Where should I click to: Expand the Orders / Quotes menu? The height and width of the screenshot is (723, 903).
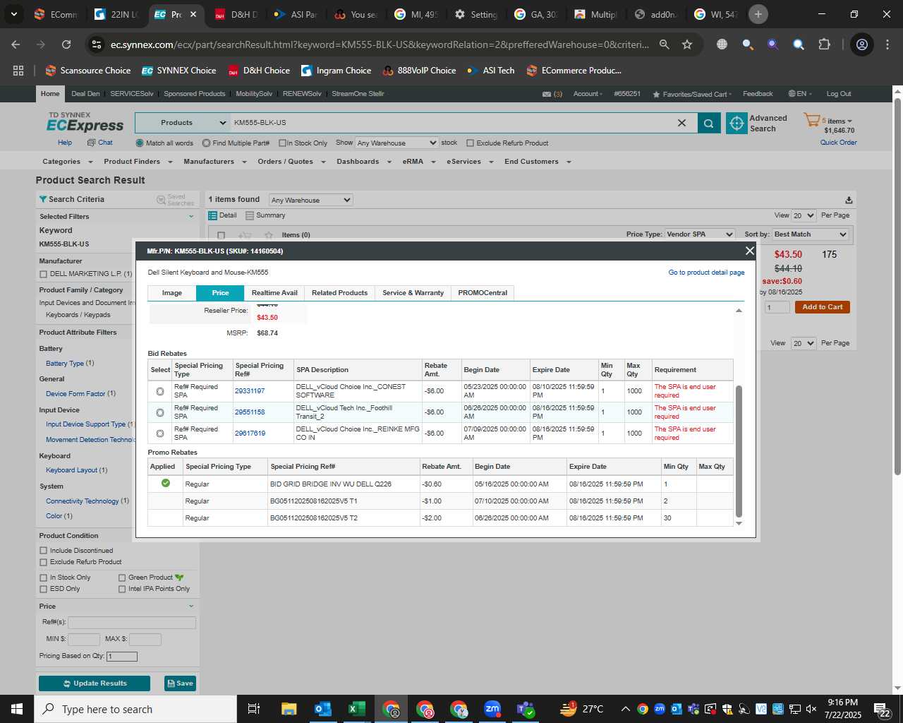pos(291,162)
